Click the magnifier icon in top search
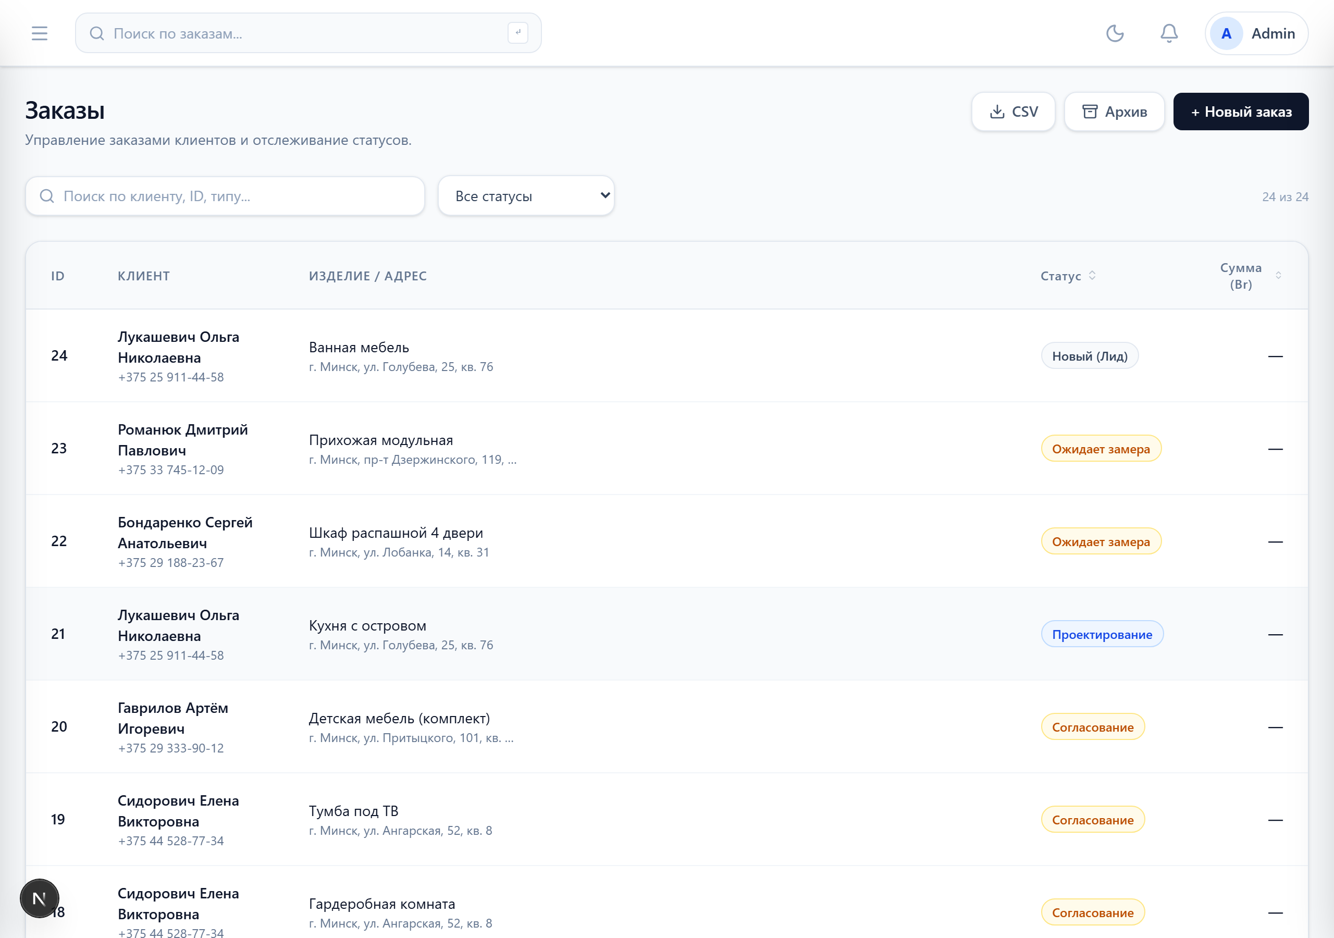This screenshot has height=938, width=1334. [x=97, y=34]
